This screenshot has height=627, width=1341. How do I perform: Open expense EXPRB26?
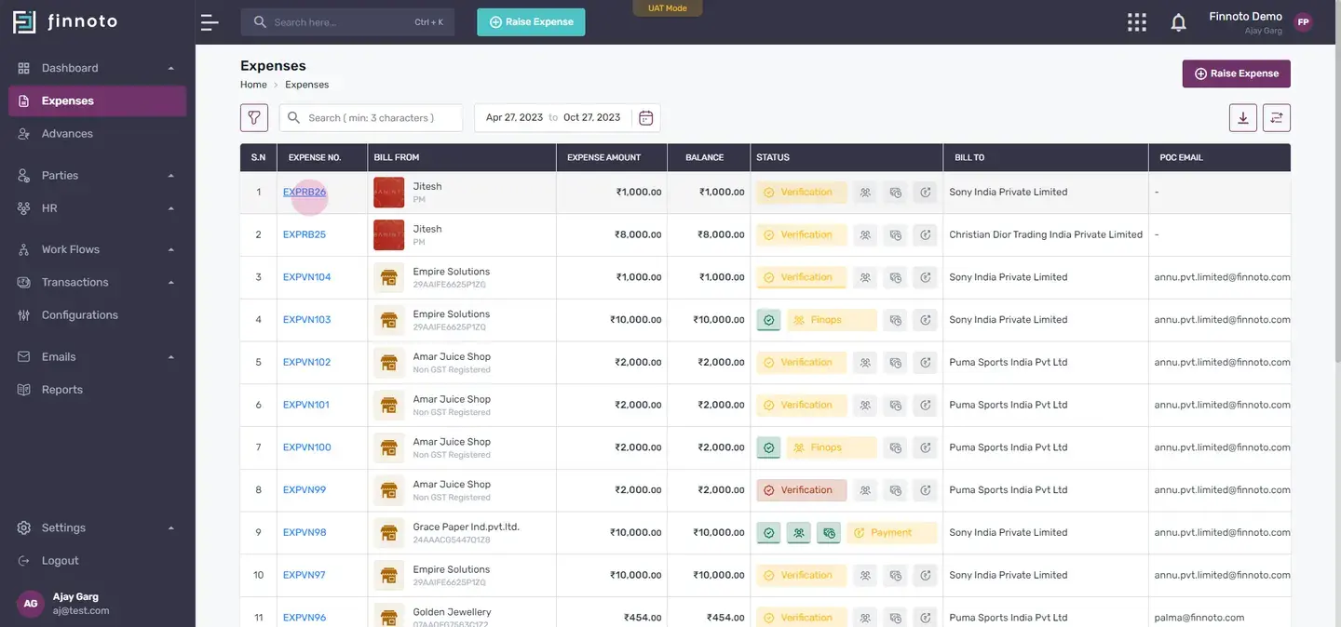pyautogui.click(x=305, y=193)
